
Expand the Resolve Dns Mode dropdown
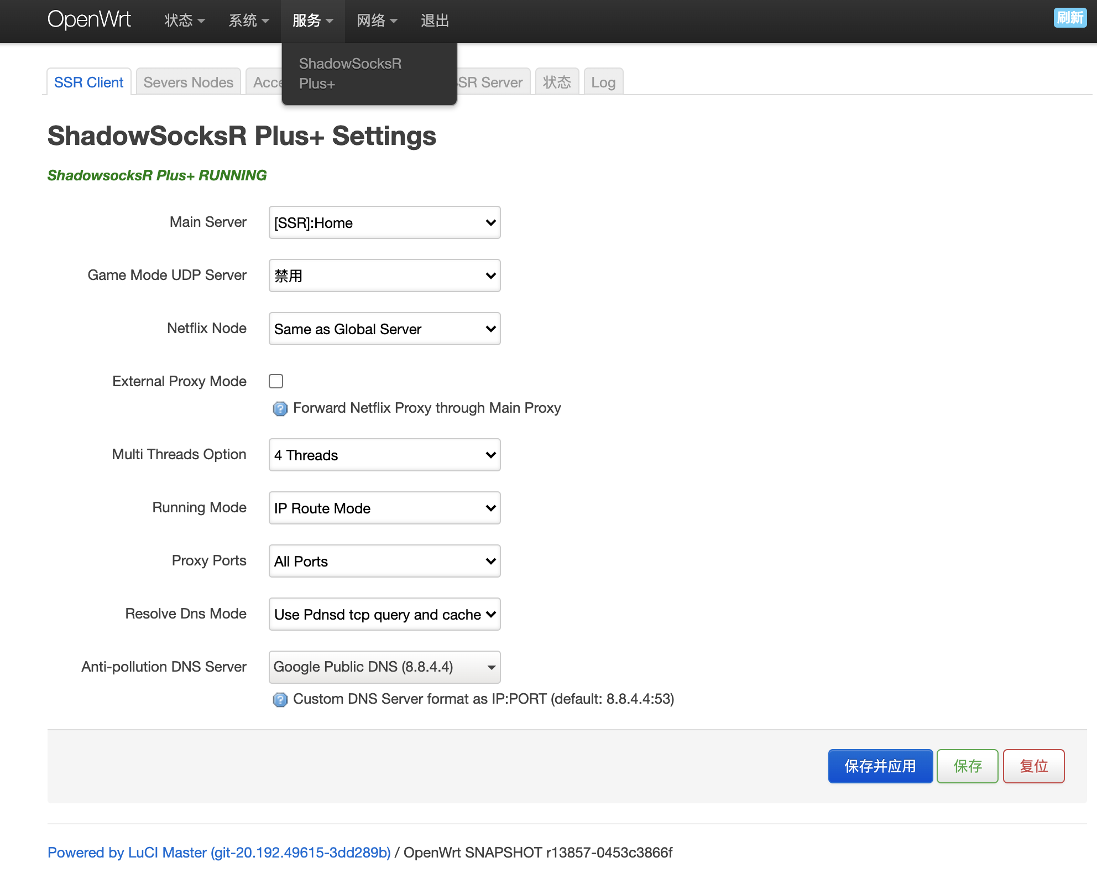tap(385, 614)
